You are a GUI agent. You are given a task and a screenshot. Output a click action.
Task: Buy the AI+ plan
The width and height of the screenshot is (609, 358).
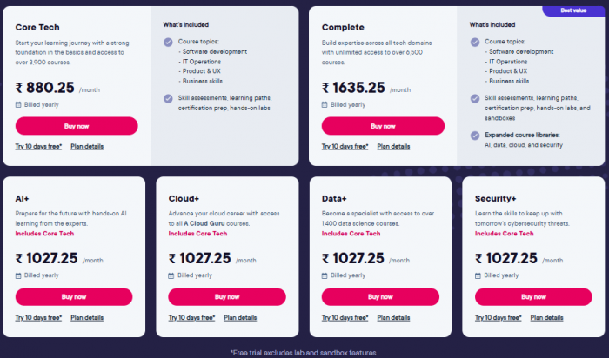[74, 296]
